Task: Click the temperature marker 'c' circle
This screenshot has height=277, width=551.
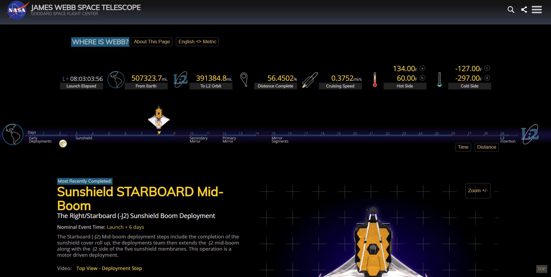Action: [487, 69]
